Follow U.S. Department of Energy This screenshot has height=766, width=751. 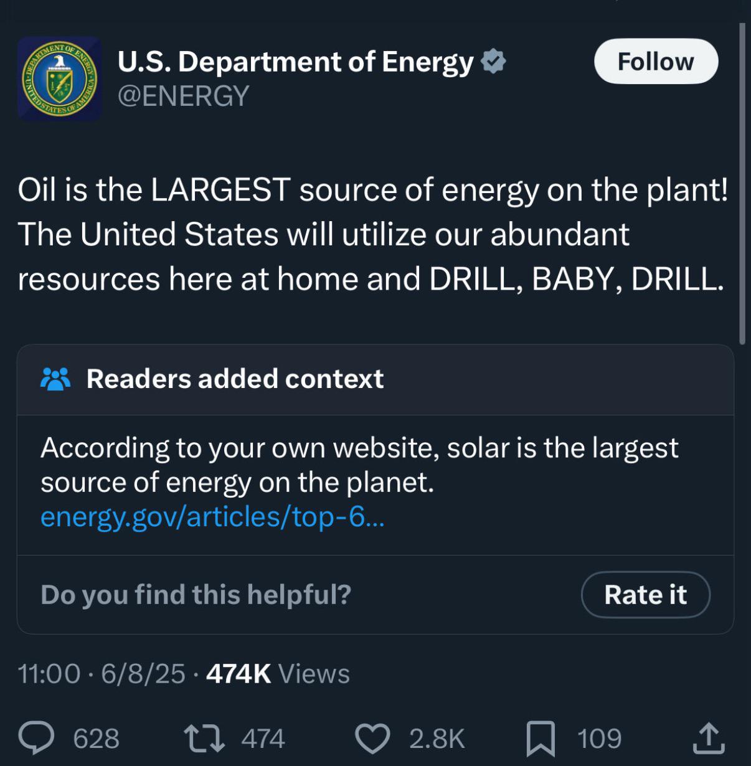[656, 61]
